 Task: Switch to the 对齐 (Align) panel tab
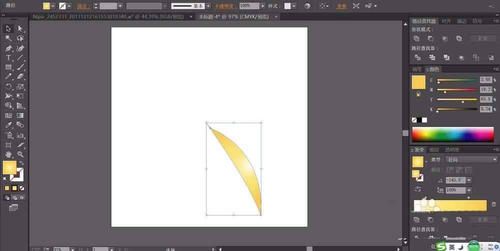(445, 21)
